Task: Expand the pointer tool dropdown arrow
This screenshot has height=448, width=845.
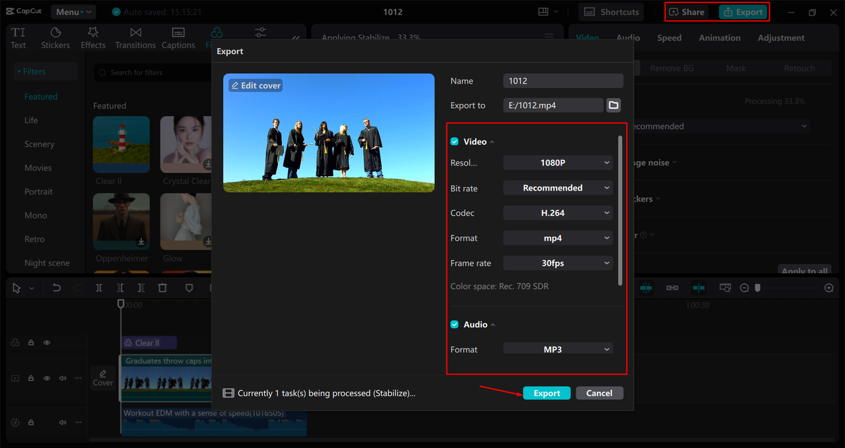Action: tap(31, 288)
